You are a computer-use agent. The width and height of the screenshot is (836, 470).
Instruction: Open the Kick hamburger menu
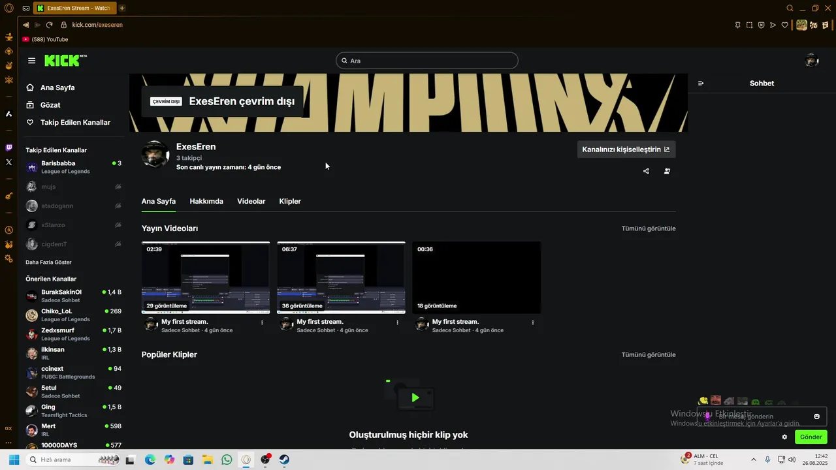pos(31,61)
